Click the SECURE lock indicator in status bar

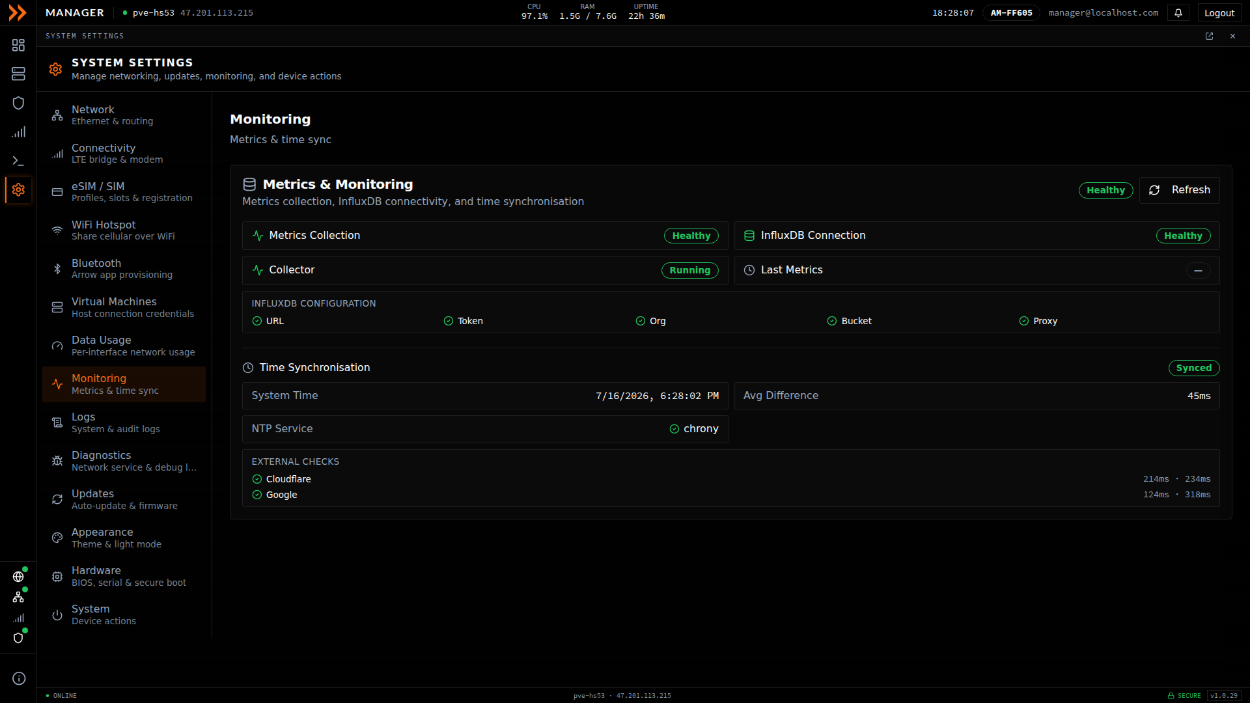click(x=1184, y=696)
